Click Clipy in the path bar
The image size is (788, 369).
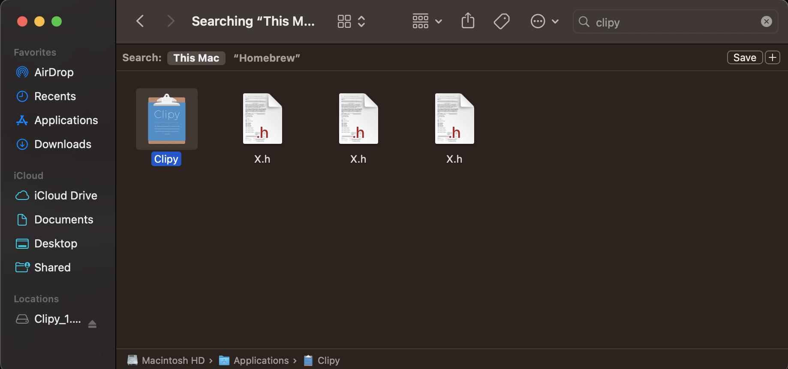tap(329, 360)
